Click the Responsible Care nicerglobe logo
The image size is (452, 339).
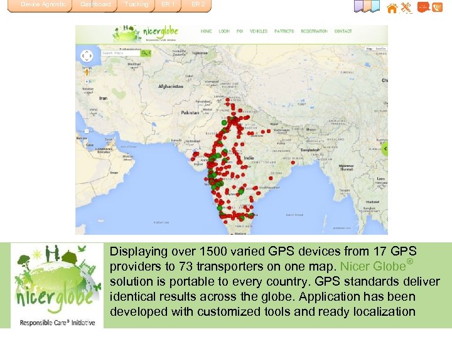tap(57, 286)
